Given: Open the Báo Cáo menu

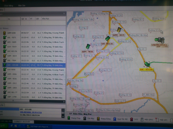Looking at the screenshot, I should coord(22,5).
